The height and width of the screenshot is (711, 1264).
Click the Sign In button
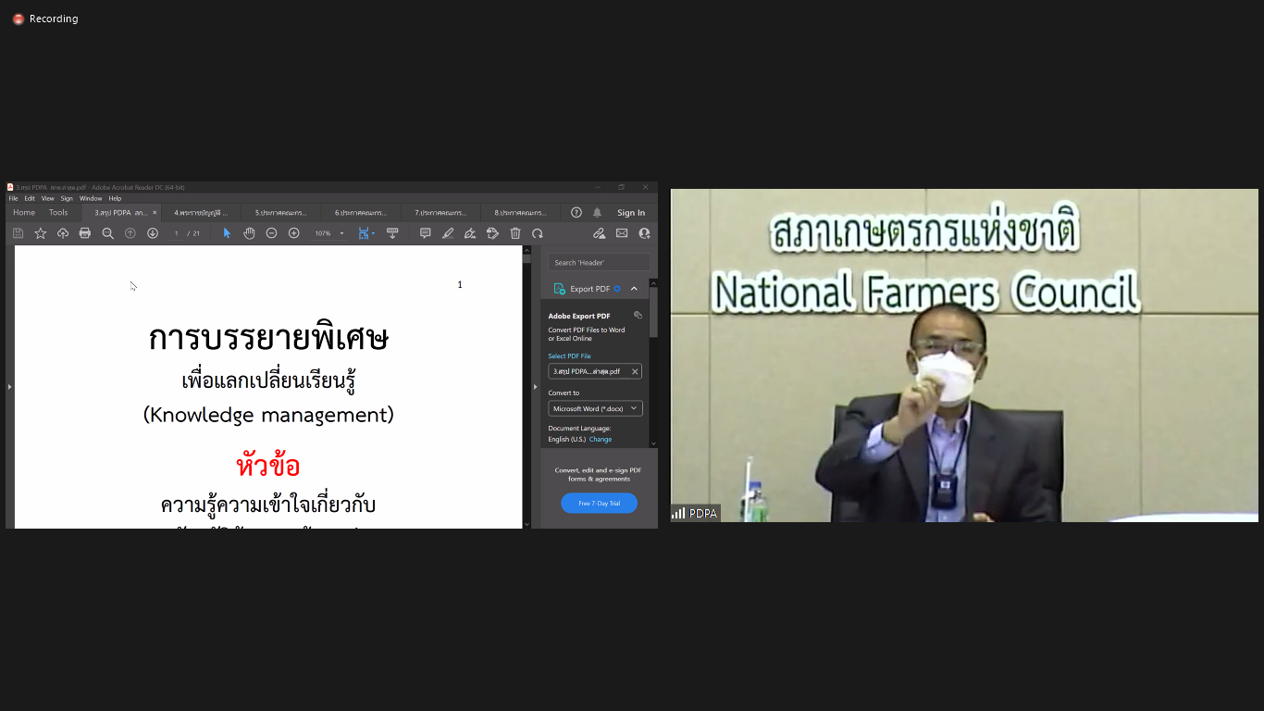631,212
